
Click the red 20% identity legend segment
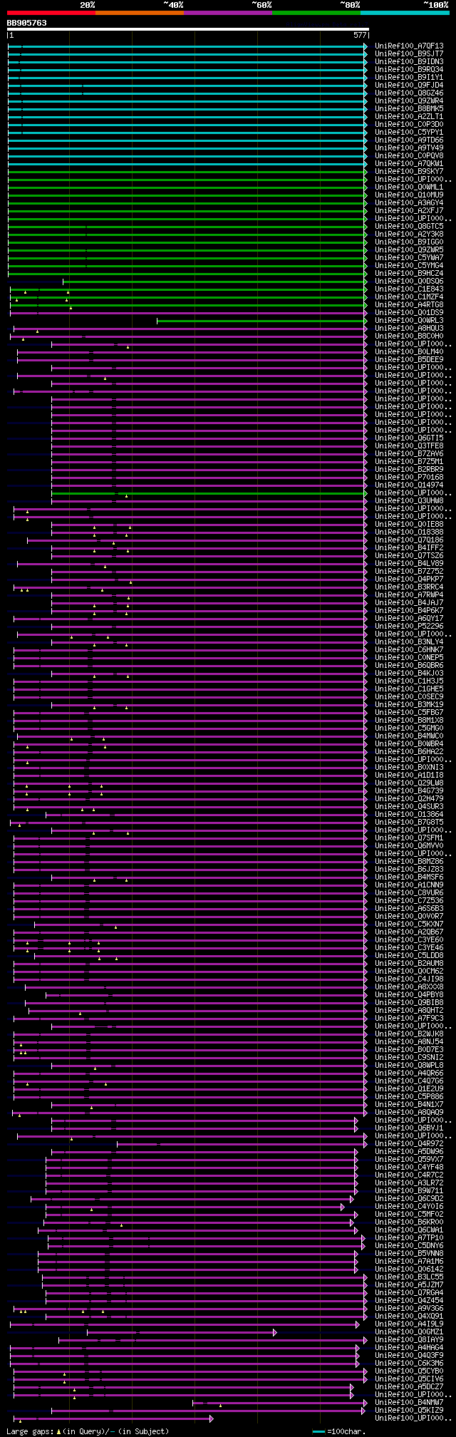tap(51, 13)
